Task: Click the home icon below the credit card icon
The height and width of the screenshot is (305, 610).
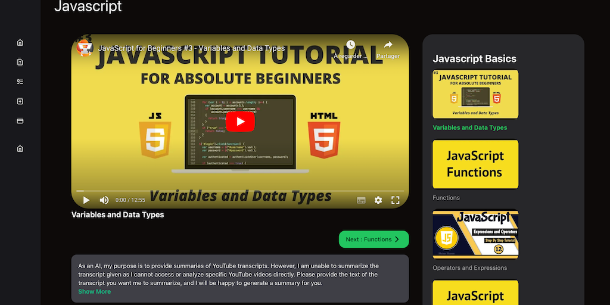Action: pos(20,148)
